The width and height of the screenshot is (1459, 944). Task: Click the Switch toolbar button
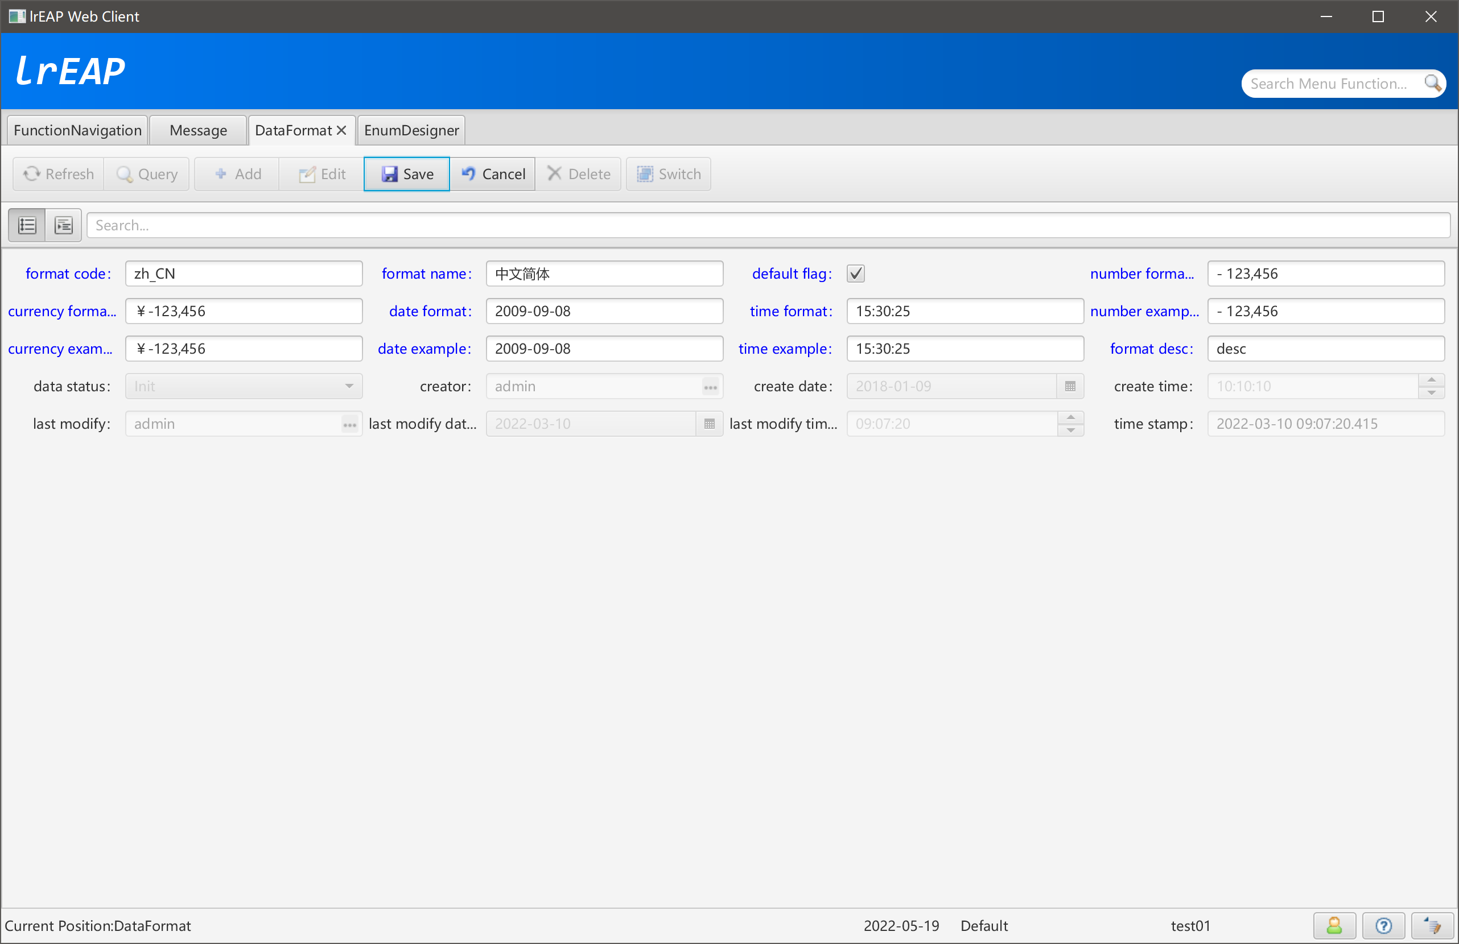pyautogui.click(x=669, y=174)
